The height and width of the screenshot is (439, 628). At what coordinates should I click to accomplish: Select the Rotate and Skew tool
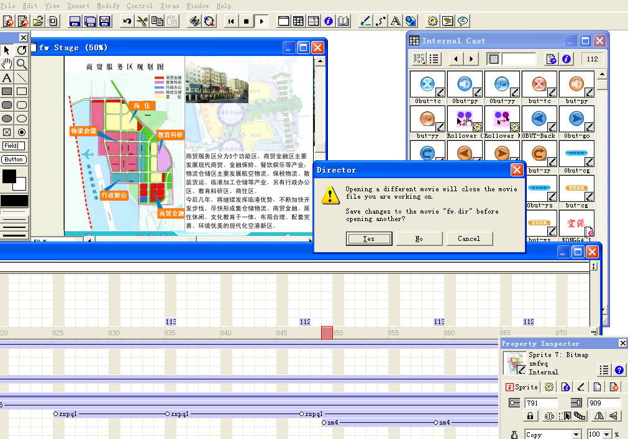pos(22,50)
